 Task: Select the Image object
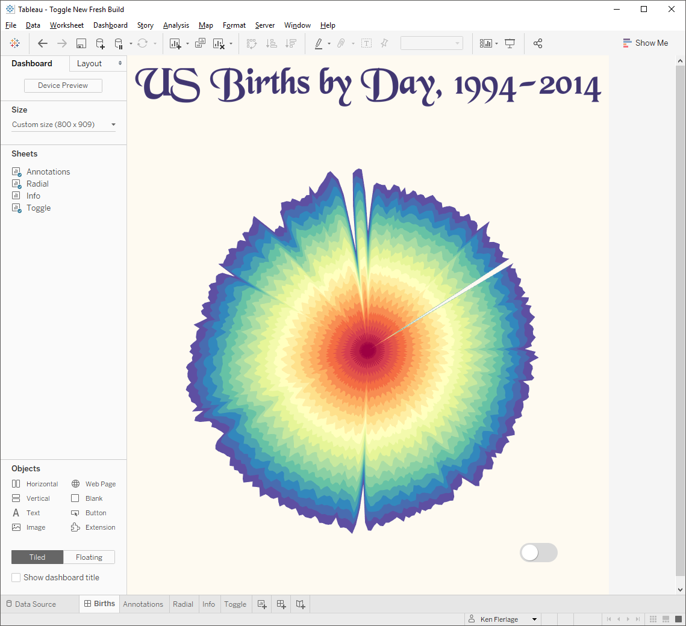tap(28, 527)
